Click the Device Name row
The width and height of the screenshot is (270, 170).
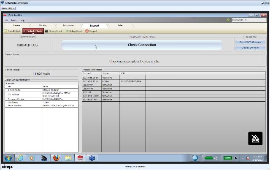click(41, 90)
